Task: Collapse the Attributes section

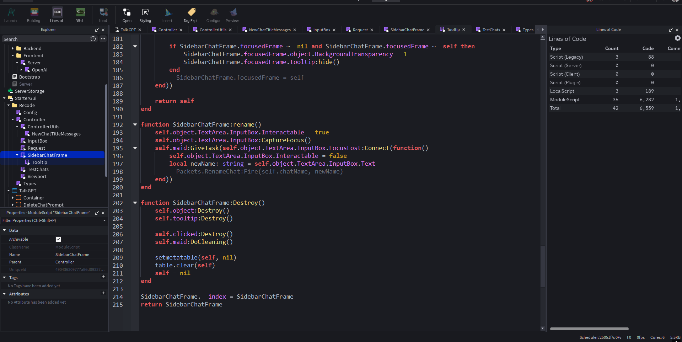Action: pyautogui.click(x=4, y=294)
